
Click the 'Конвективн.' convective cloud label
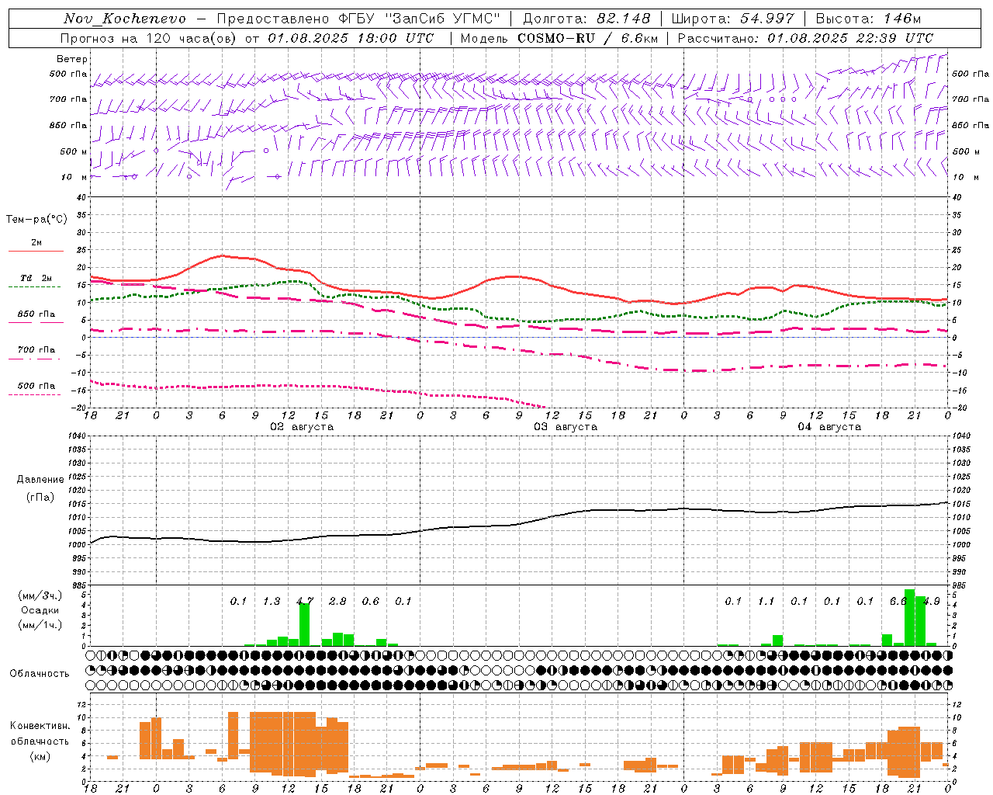tap(40, 726)
